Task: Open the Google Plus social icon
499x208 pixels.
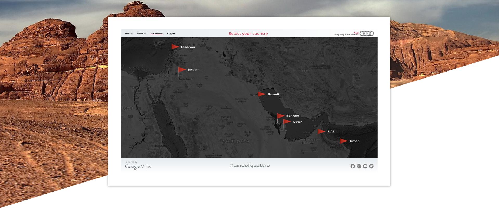Action: pos(359,166)
